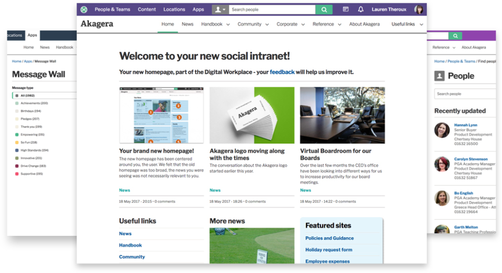Click the Akagera site logo
This screenshot has width=502, height=273.
pyautogui.click(x=97, y=24)
